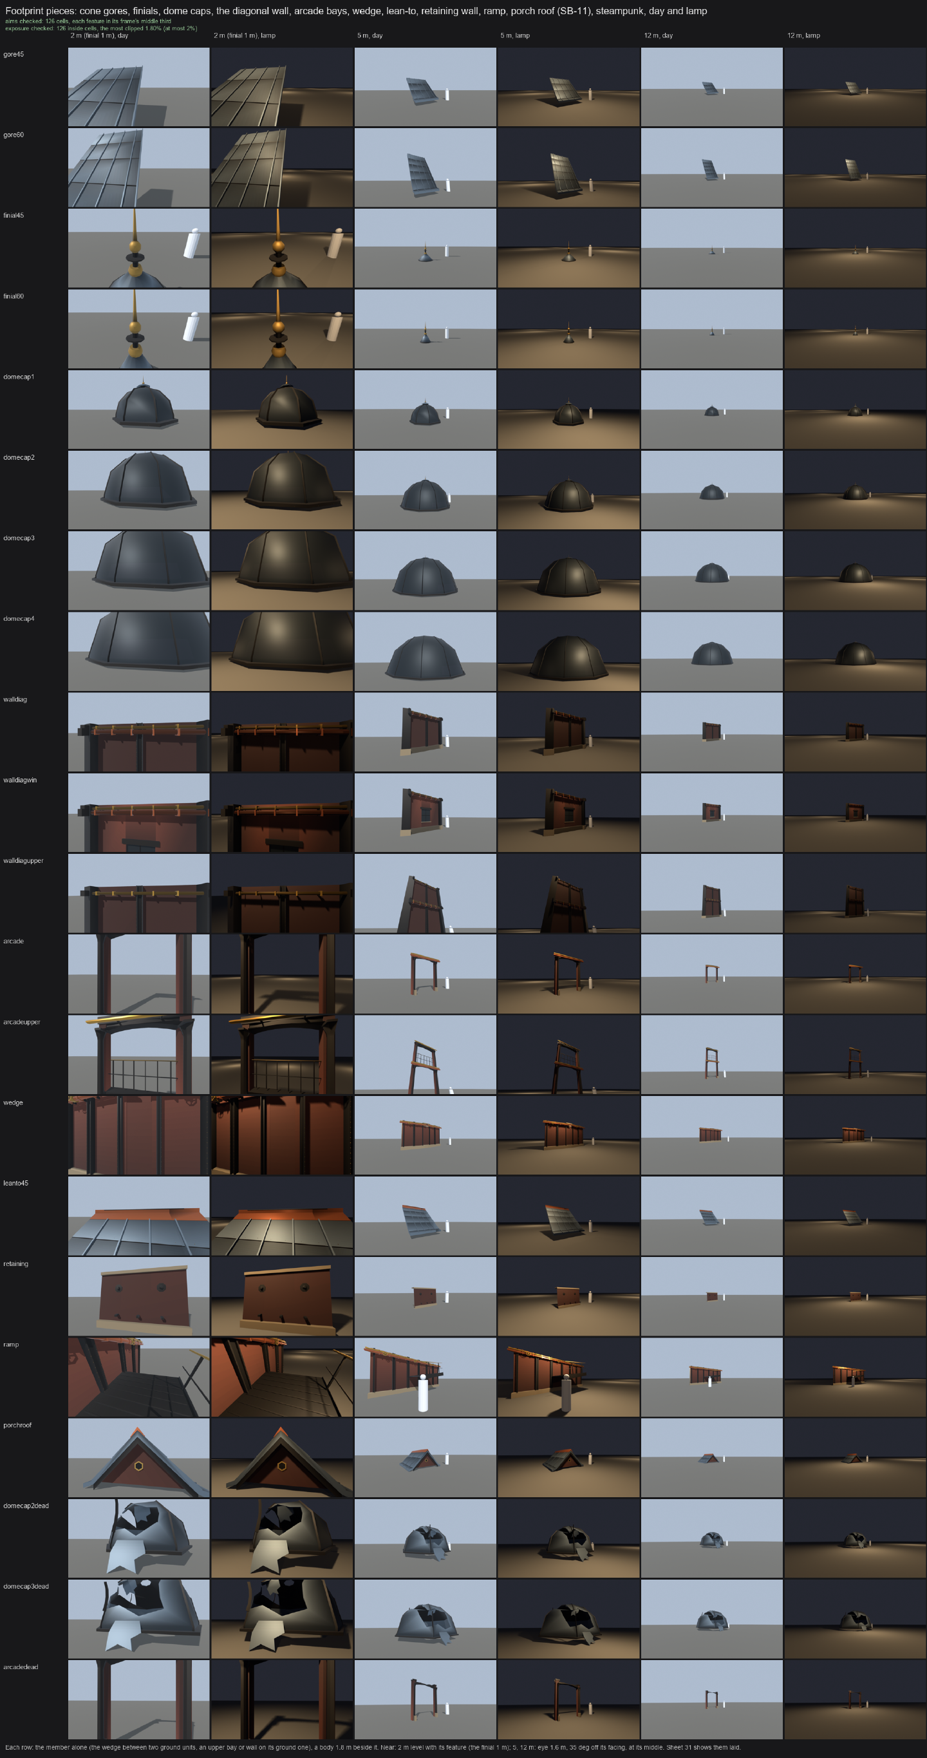Open the domecap2dead 5 m day thumbnail
Screen dimensions: 927x1758
pyautogui.click(x=425, y=1538)
